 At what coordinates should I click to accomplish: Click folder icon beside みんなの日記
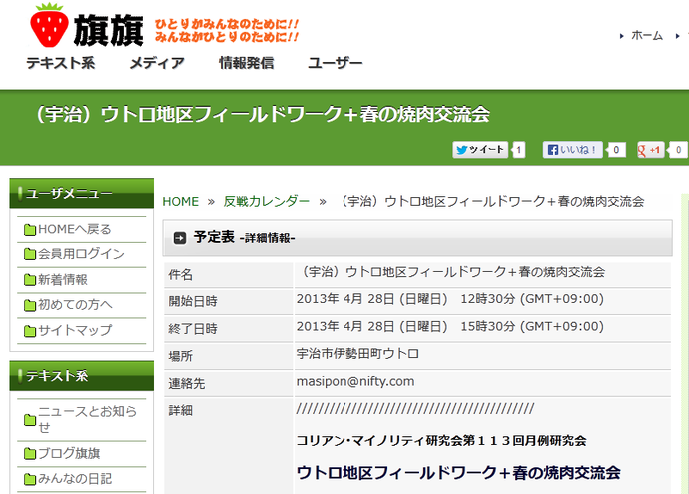pyautogui.click(x=30, y=479)
